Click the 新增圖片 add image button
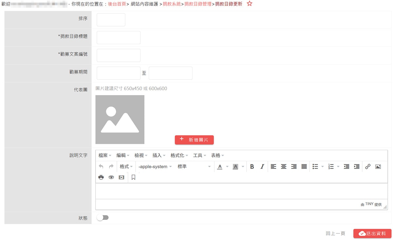This screenshot has height=240, width=393. point(194,140)
